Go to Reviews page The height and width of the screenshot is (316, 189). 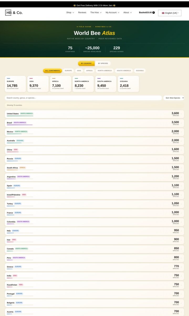click(x=82, y=12)
